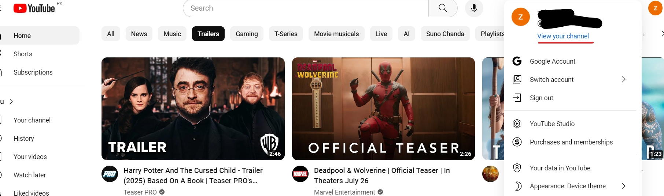This screenshot has width=664, height=196.
Task: Select the All category chip
Action: [x=111, y=34]
